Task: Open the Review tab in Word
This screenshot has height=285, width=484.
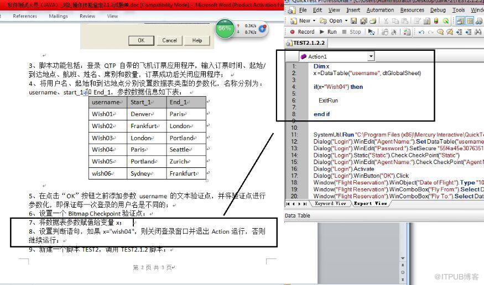Action: [87, 16]
